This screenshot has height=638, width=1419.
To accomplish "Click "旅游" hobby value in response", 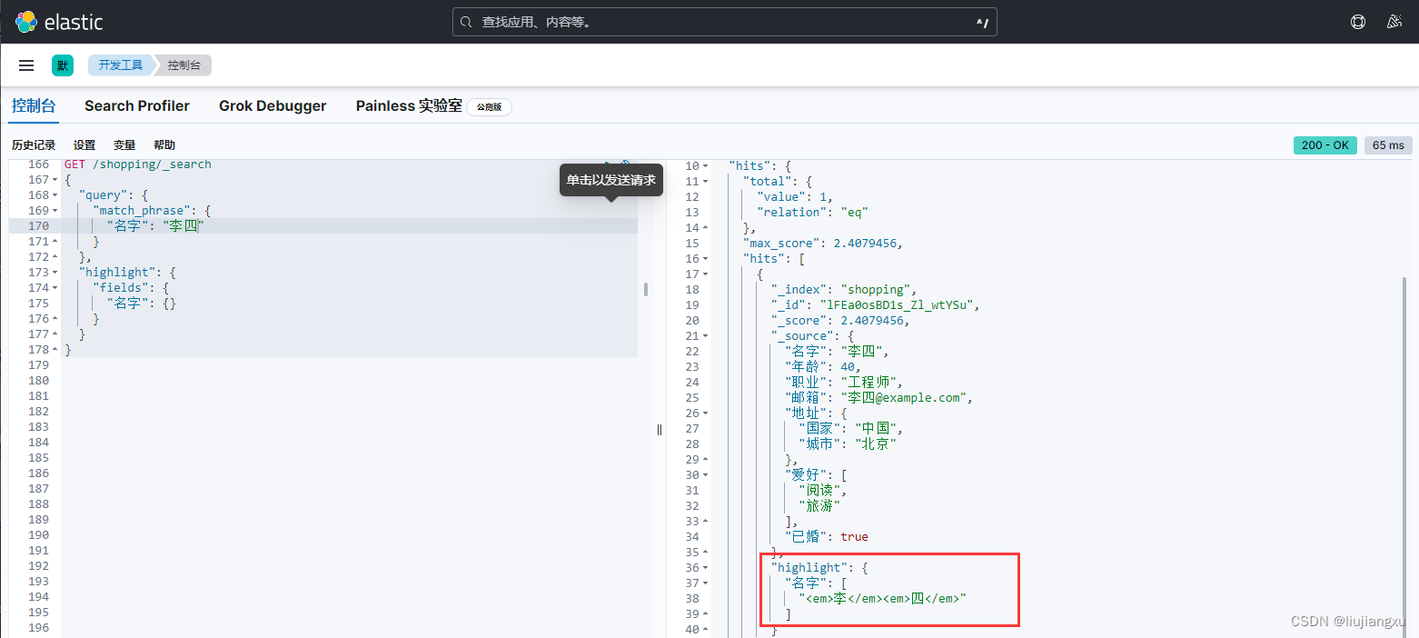I will point(819,506).
